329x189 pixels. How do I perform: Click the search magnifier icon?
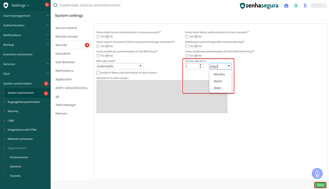click(x=55, y=5)
